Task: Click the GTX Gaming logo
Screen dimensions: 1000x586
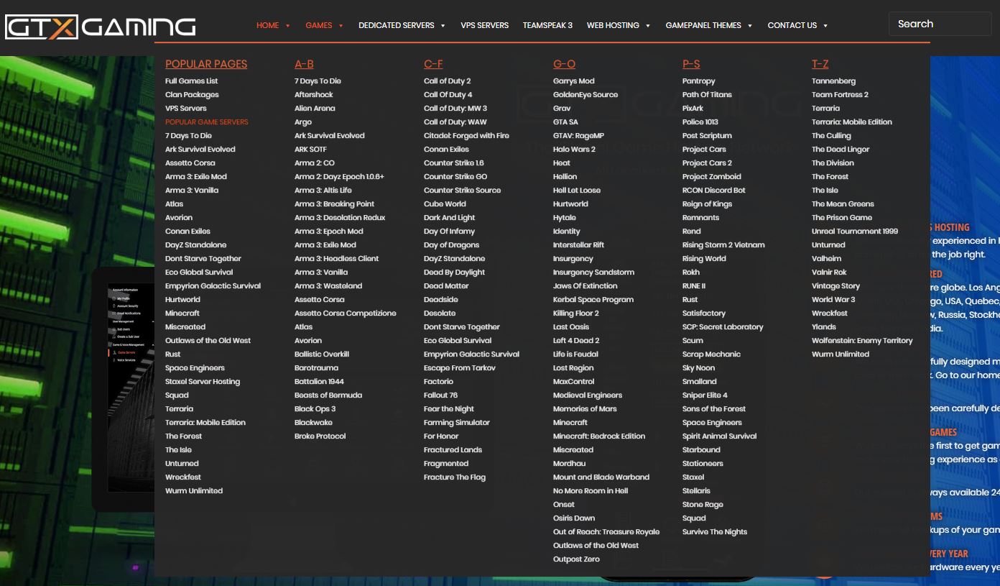Action: [101, 27]
